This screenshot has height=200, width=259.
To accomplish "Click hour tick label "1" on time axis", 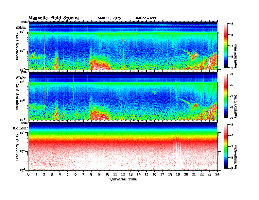I will 36,174.
